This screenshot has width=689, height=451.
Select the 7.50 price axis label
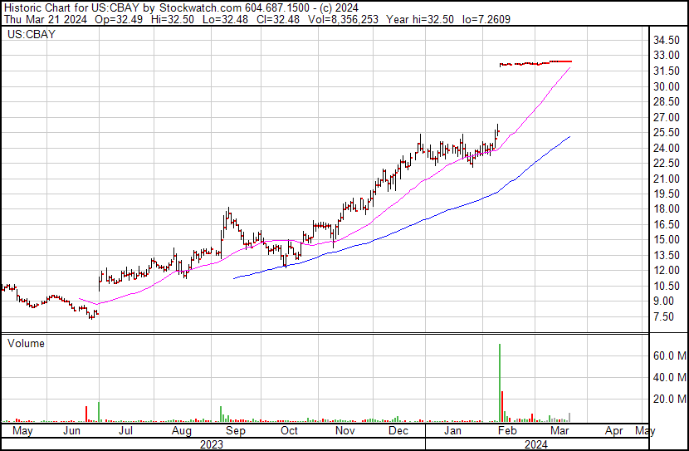click(x=663, y=316)
